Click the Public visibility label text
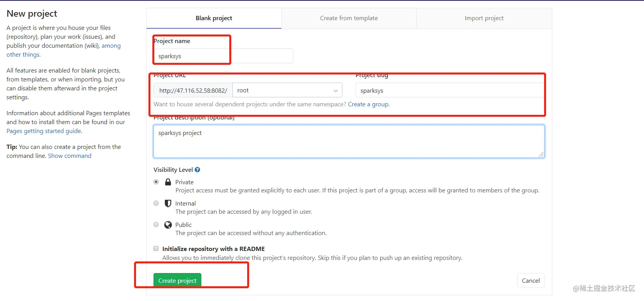The height and width of the screenshot is (301, 644). 183,225
